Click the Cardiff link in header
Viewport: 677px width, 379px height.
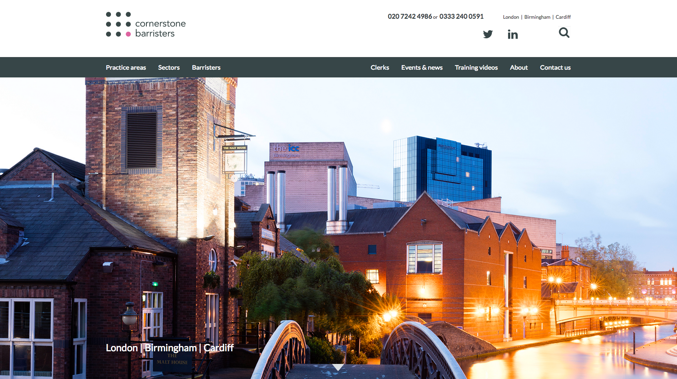click(x=563, y=17)
